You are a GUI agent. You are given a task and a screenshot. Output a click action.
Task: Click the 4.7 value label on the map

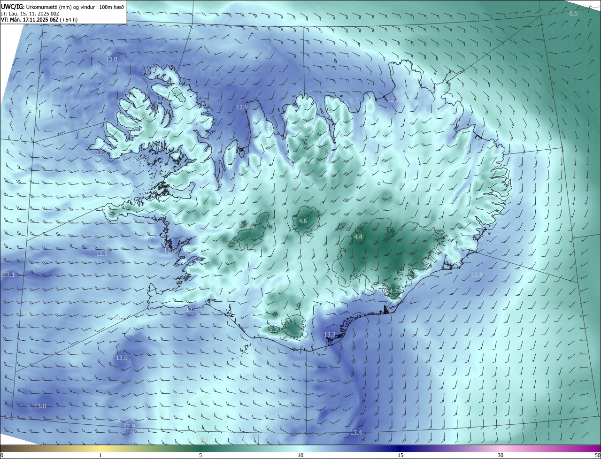tap(393, 291)
